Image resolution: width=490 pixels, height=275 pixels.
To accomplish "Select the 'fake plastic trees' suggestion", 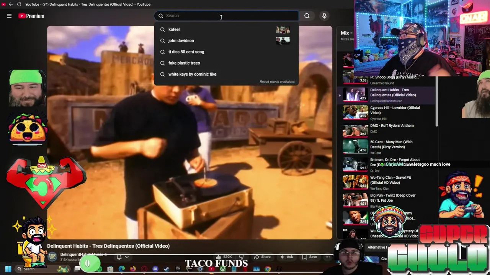I will pos(227,63).
